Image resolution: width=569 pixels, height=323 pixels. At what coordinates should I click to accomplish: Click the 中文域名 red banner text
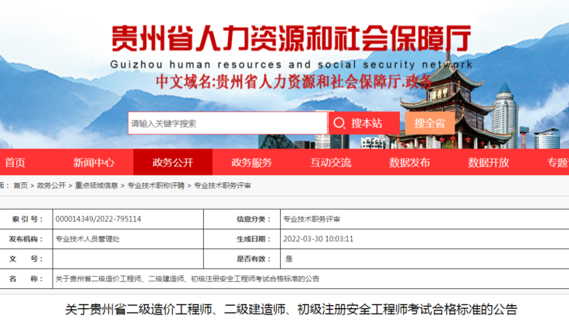(x=294, y=82)
